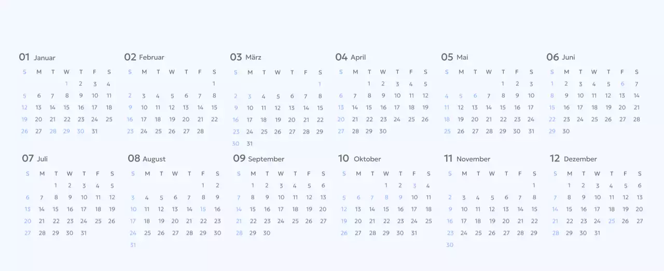
Task: Open the 05 Mai month heading
Action: 454,57
